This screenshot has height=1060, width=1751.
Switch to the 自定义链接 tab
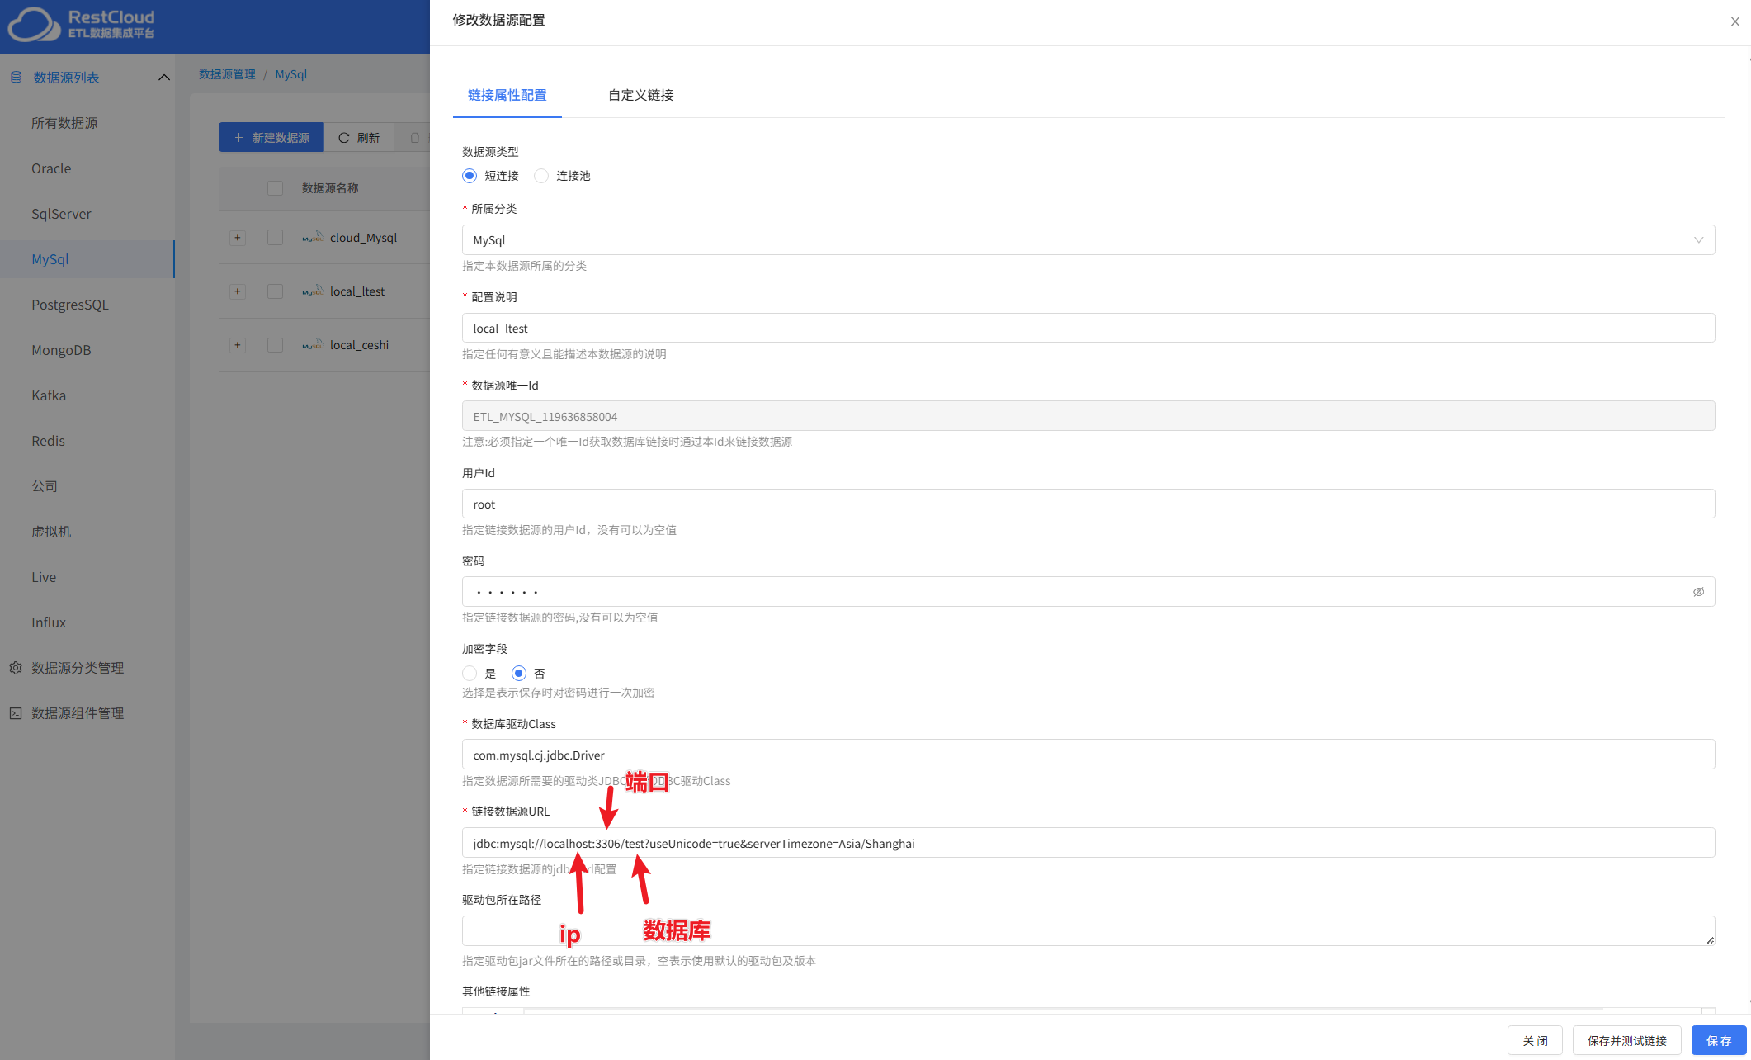point(640,95)
